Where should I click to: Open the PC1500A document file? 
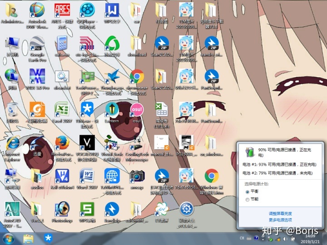click(x=187, y=143)
